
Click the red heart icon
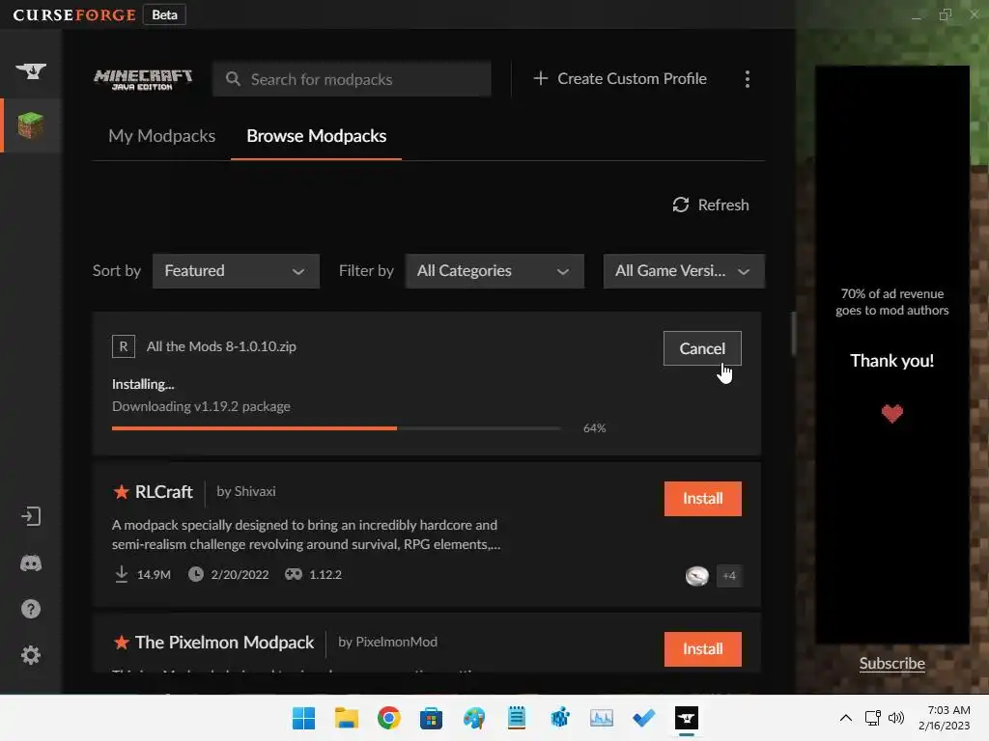891,414
